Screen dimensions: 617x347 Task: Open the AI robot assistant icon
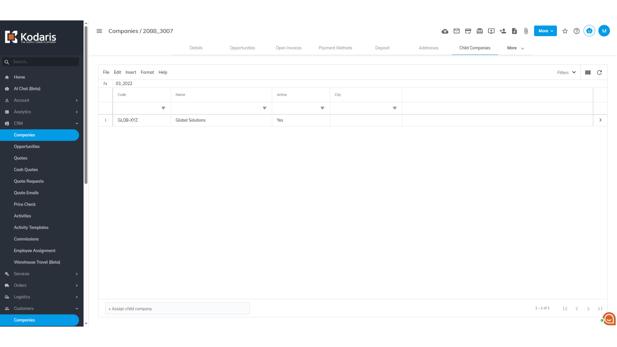click(589, 31)
